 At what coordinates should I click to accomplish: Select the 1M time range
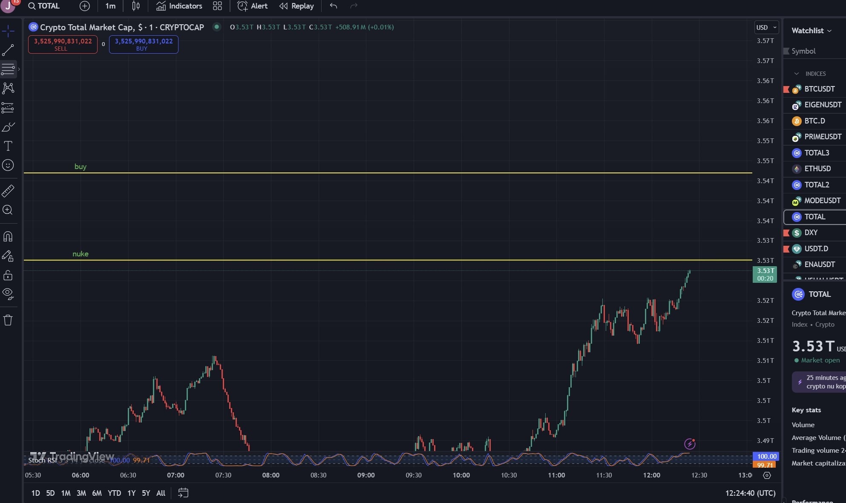[66, 493]
